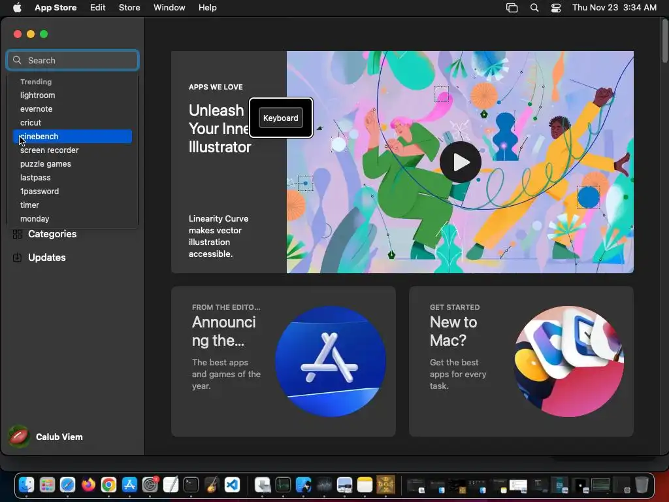This screenshot has width=669, height=502.
Task: Pick the highlighted 'cinebench' suggestion
Action: (73, 136)
